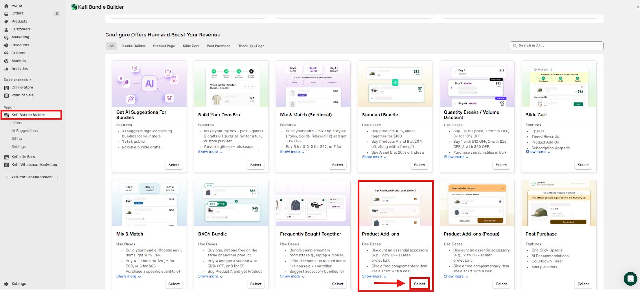This screenshot has width=640, height=292.
Task: Open Marketing via its sidebar icon
Action: click(x=6, y=37)
